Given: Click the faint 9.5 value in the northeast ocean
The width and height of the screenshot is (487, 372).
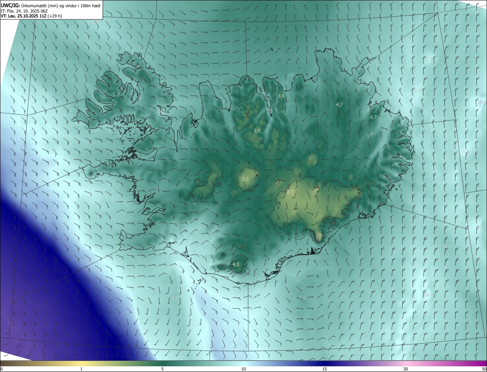Looking at the screenshot, I should tap(429, 59).
